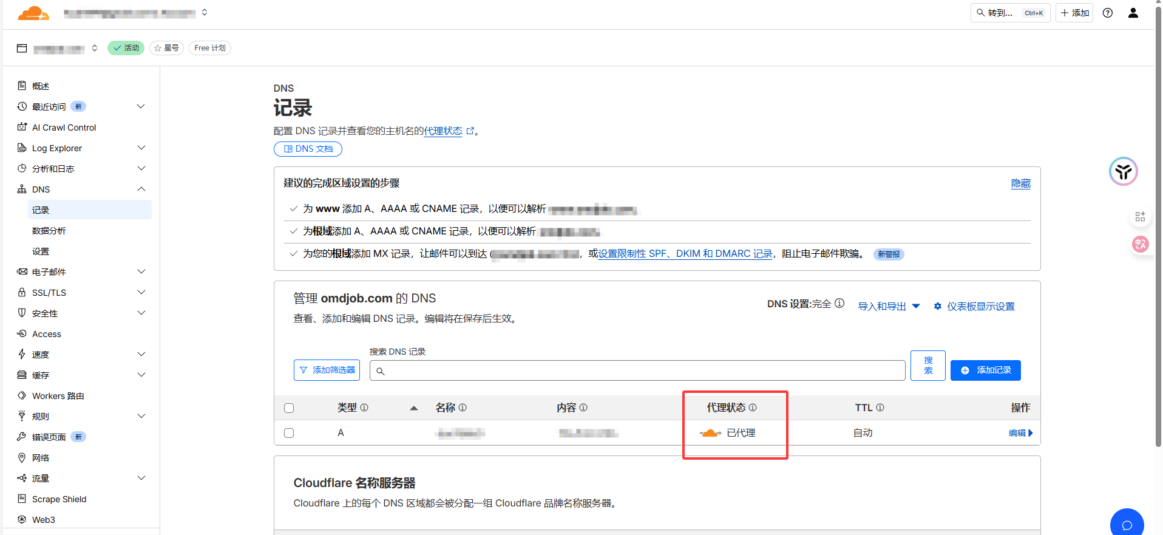
Task: Click info icon beside 名称 header
Action: point(463,407)
